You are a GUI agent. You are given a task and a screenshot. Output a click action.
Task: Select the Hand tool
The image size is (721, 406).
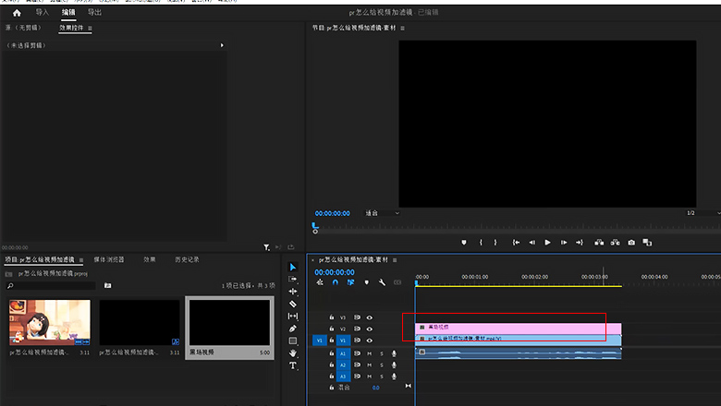(293, 353)
